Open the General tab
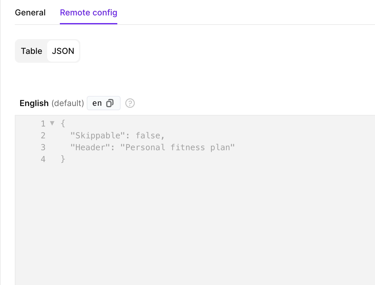This screenshot has width=375, height=285. 30,12
